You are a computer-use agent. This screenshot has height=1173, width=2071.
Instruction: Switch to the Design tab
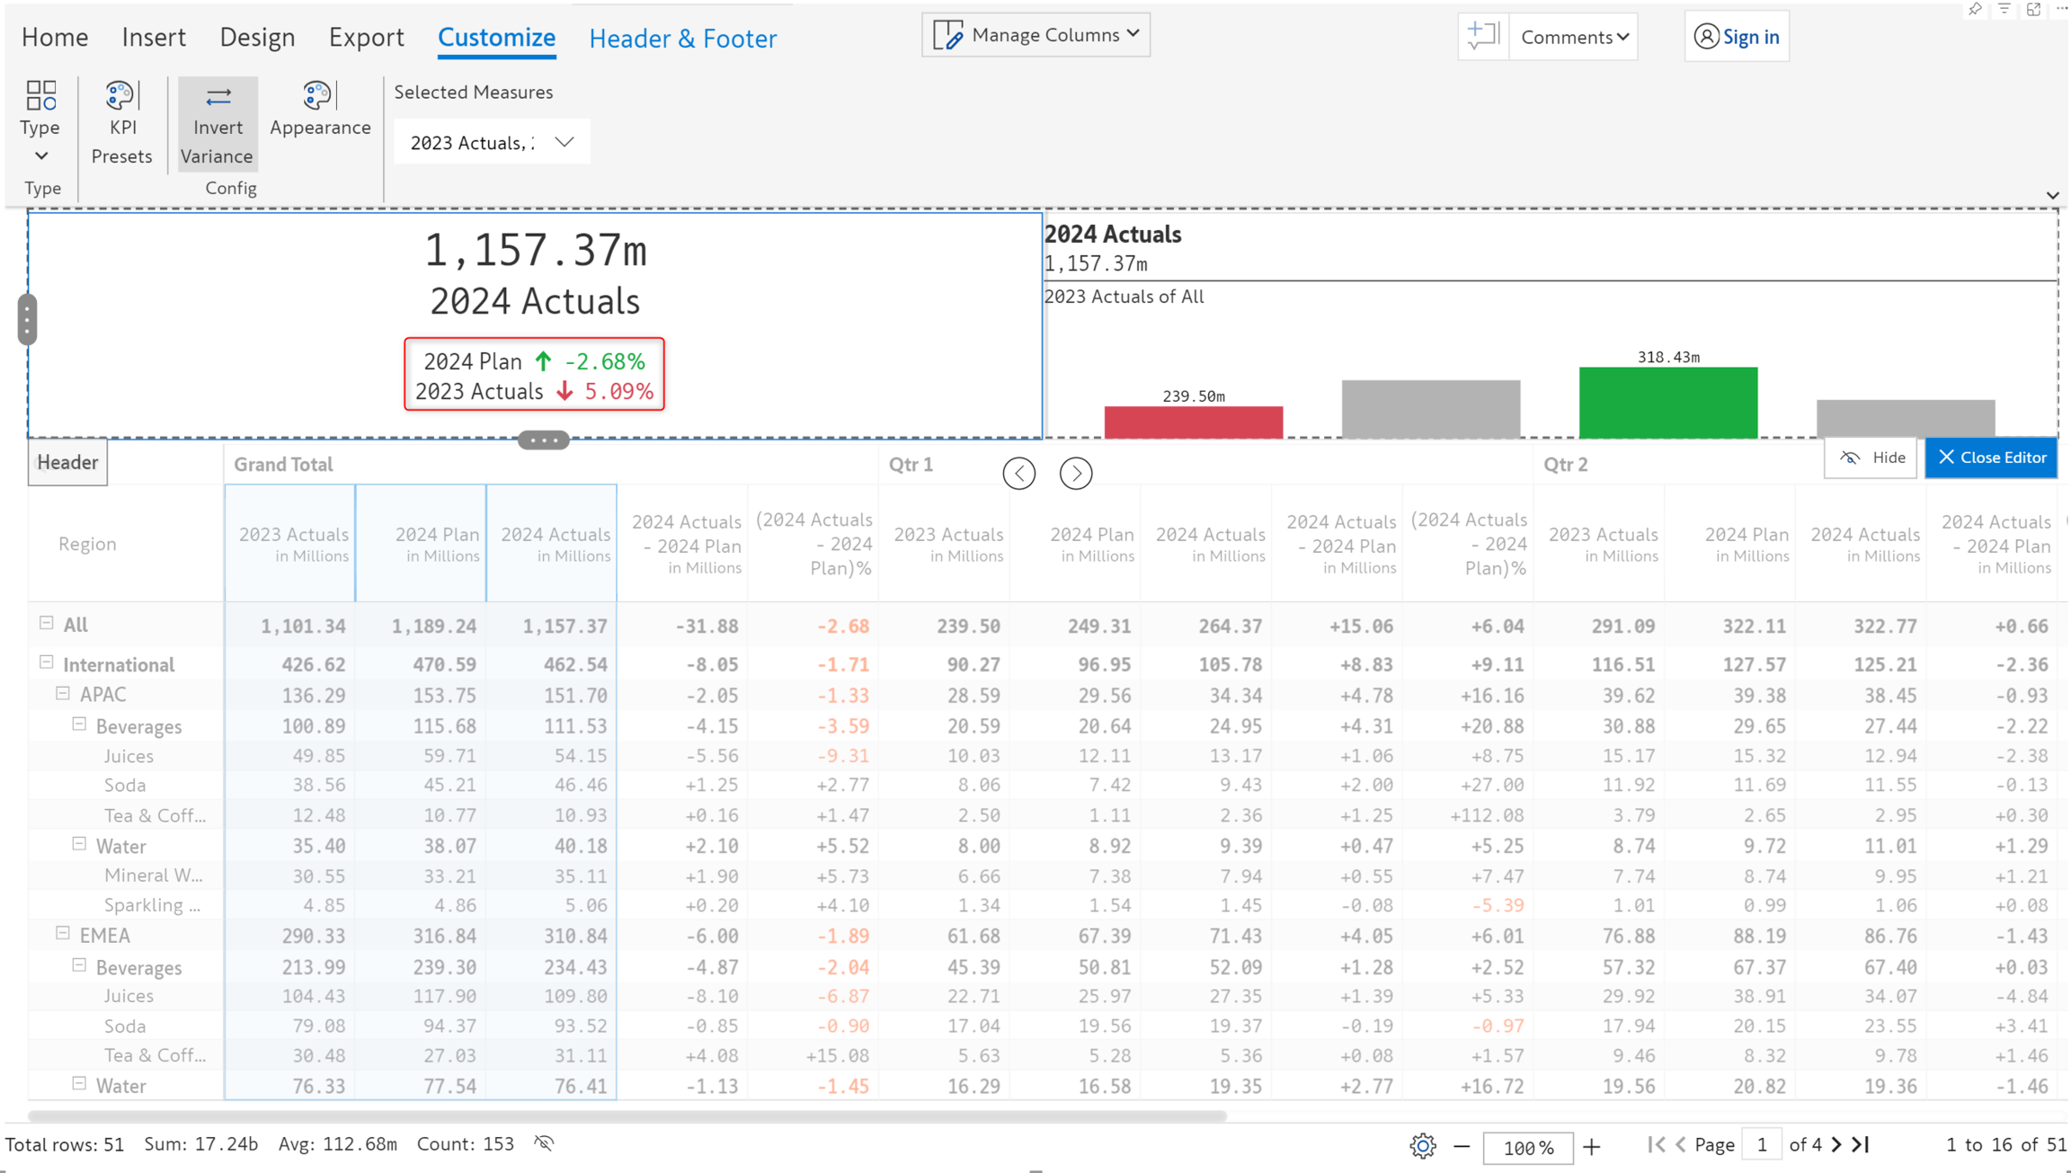257,37
